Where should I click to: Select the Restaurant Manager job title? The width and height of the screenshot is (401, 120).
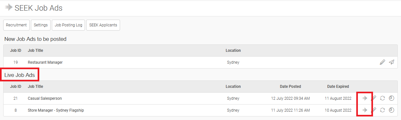[45, 62]
